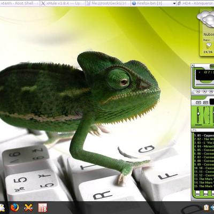The image size is (214, 214).
Task: Open the HD4 - Konqueror taskbar entry
Action: [195, 3]
